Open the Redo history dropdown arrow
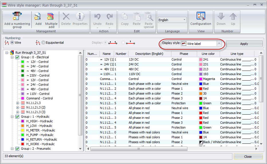The image size is (267, 164). (x=110, y=28)
